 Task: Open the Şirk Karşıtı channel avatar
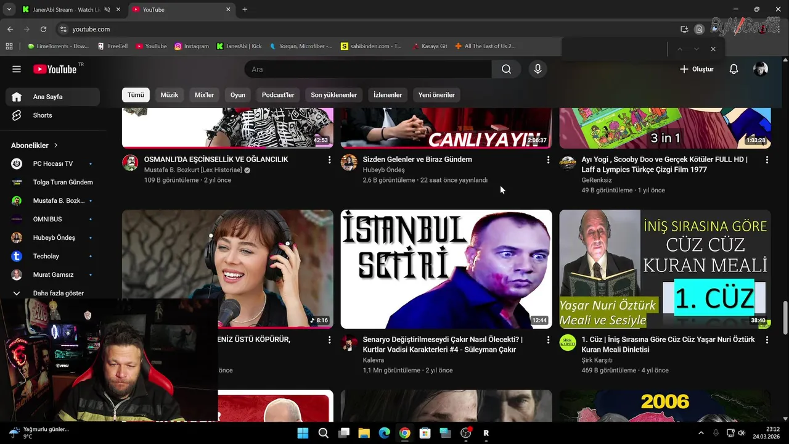pyautogui.click(x=568, y=343)
